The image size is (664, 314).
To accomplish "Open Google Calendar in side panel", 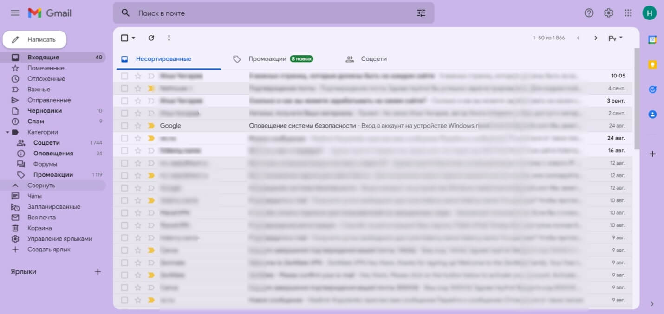I will (652, 40).
